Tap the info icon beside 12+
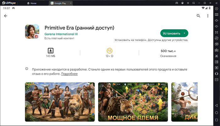Viewport: 220px width, 126px height. 112,56
